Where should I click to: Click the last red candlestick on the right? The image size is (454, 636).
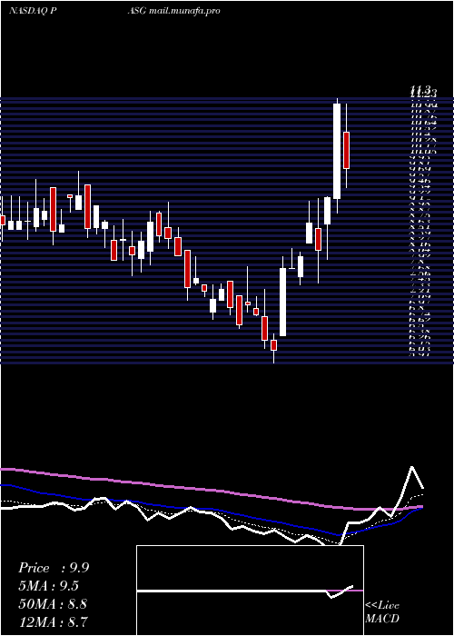point(346,150)
